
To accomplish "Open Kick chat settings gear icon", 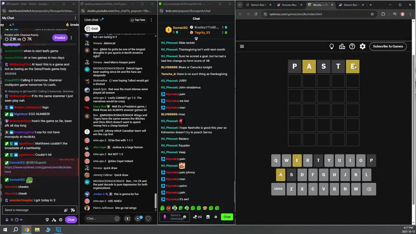I will pyautogui.click(x=215, y=217).
